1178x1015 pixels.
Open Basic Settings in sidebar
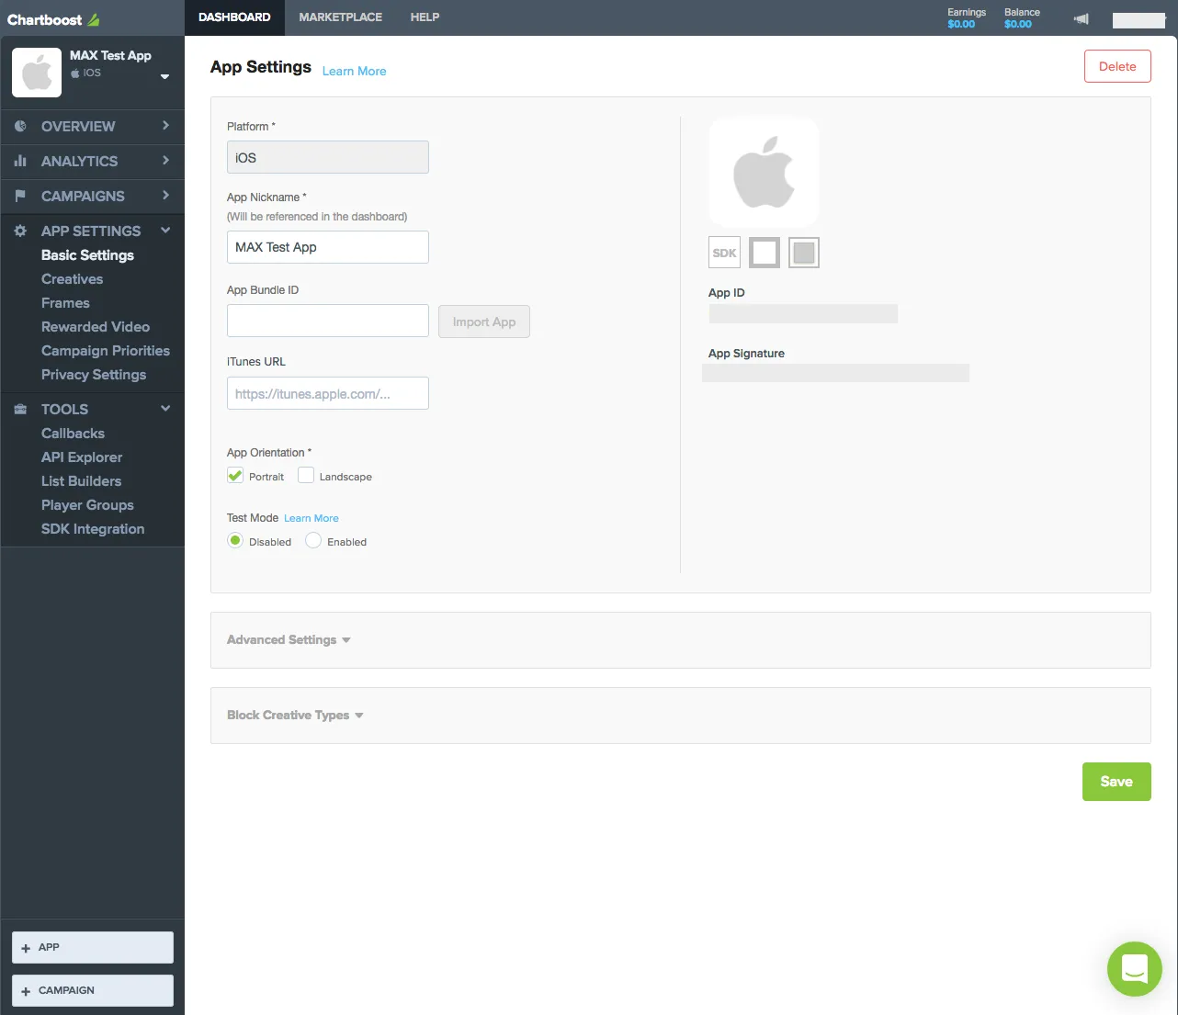click(87, 255)
